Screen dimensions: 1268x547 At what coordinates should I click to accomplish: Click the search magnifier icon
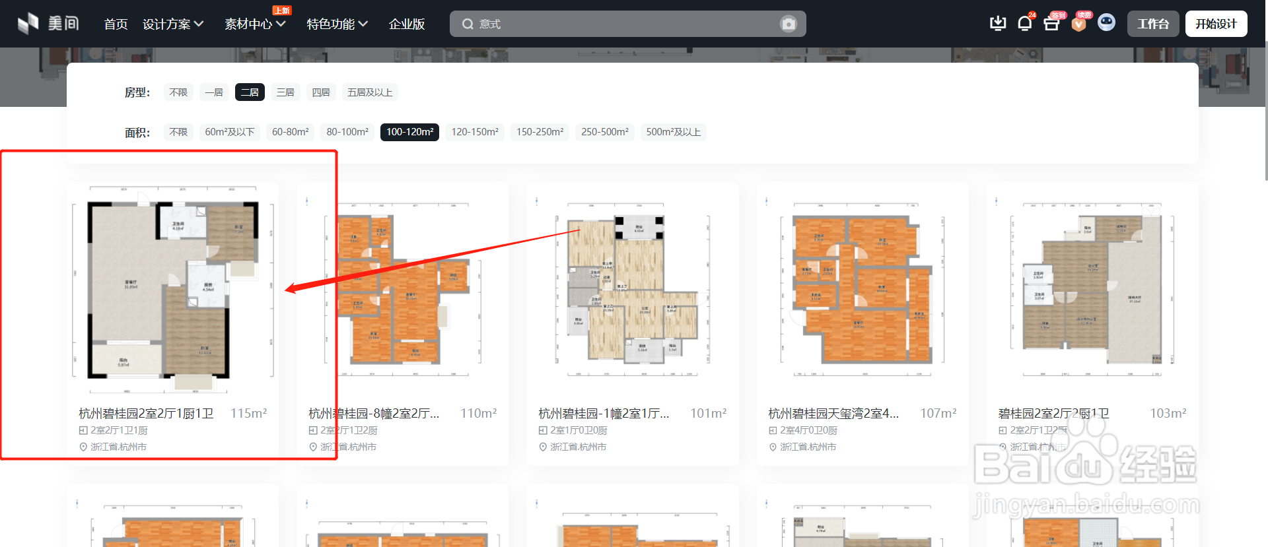(x=468, y=24)
